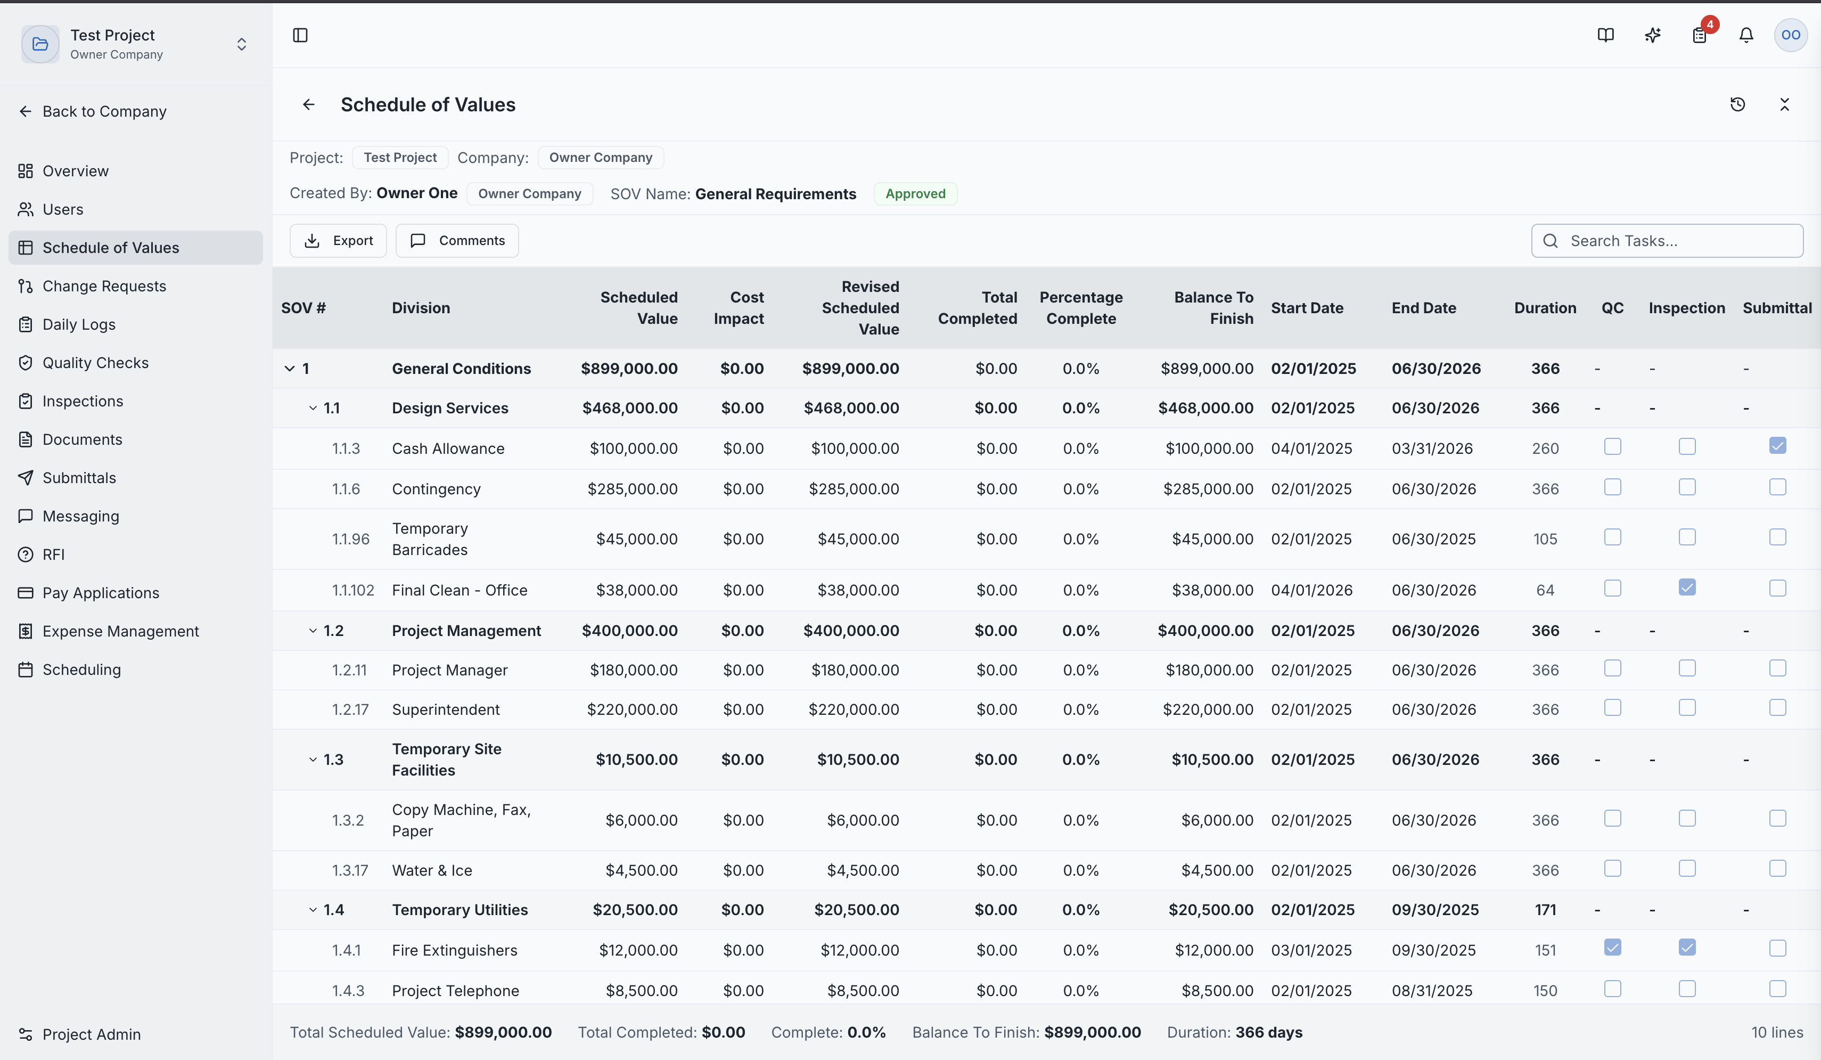This screenshot has height=1060, width=1821.
Task: Go to Change Requests in the sidebar
Action: click(x=136, y=287)
